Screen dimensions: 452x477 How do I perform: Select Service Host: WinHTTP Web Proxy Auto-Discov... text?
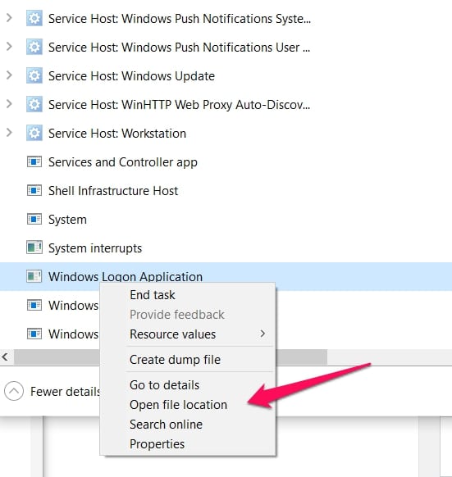click(180, 105)
